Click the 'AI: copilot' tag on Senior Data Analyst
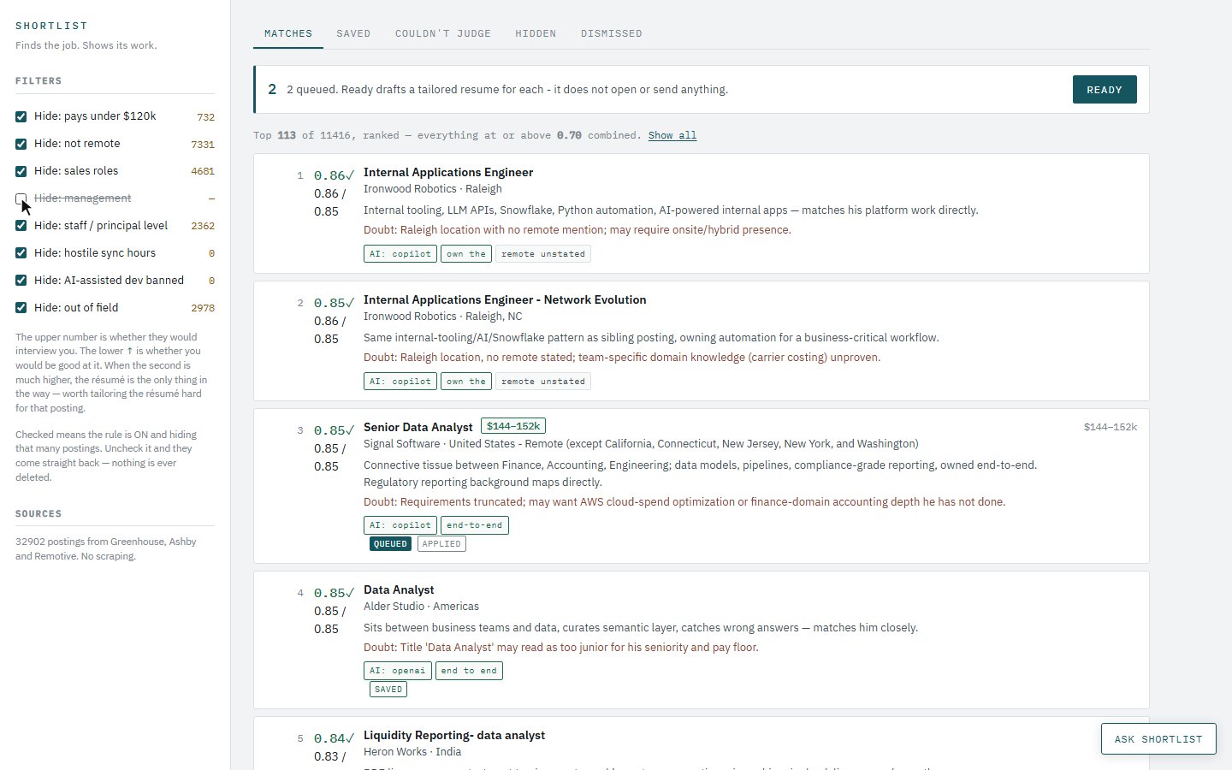The height and width of the screenshot is (770, 1232). 400,525
